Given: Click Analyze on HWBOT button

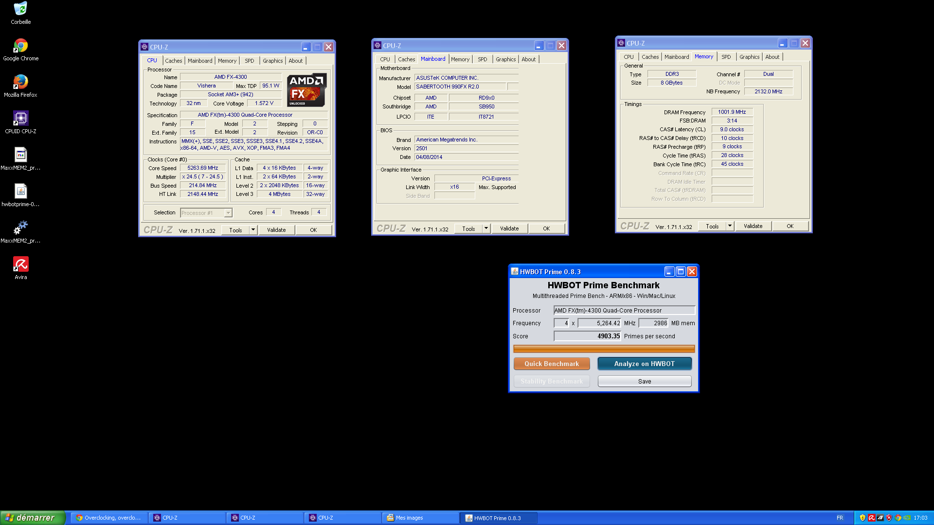Looking at the screenshot, I should pyautogui.click(x=645, y=364).
